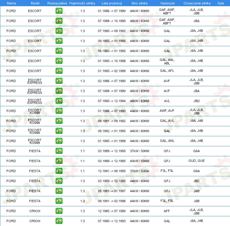Click fuel icon in Escort 09.1992 -> 01.1995 row
Viewport: 230px width, 226px height.
tap(59, 41)
